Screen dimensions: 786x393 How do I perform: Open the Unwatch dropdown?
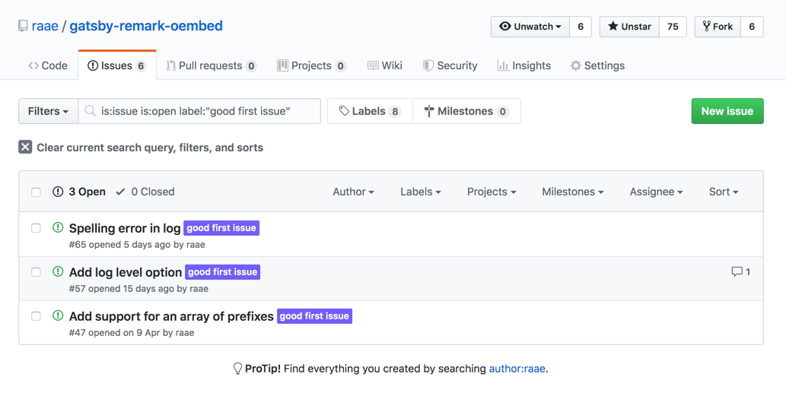(530, 27)
